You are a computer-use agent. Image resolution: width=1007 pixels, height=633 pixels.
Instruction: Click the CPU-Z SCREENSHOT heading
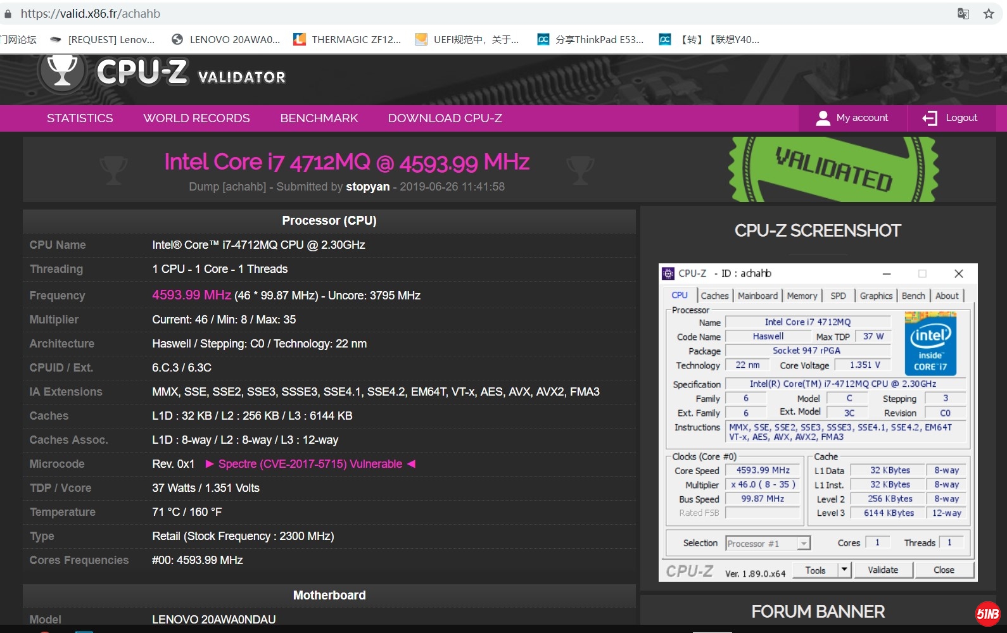[x=818, y=231]
